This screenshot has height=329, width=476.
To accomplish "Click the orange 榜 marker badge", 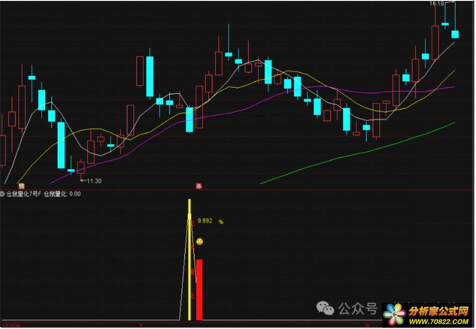I will pos(21,186).
